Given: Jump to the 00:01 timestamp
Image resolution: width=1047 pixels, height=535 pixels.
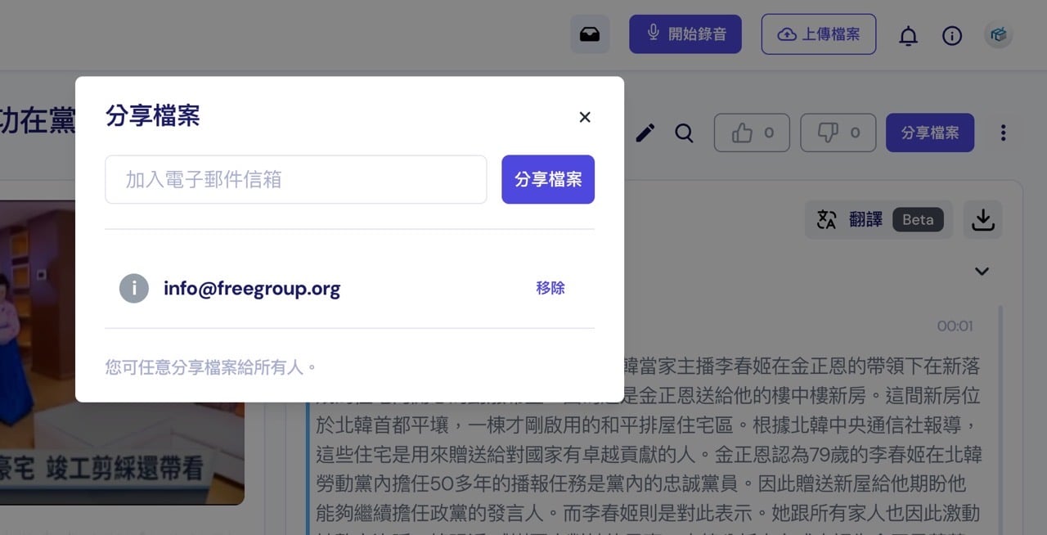Looking at the screenshot, I should 955,326.
